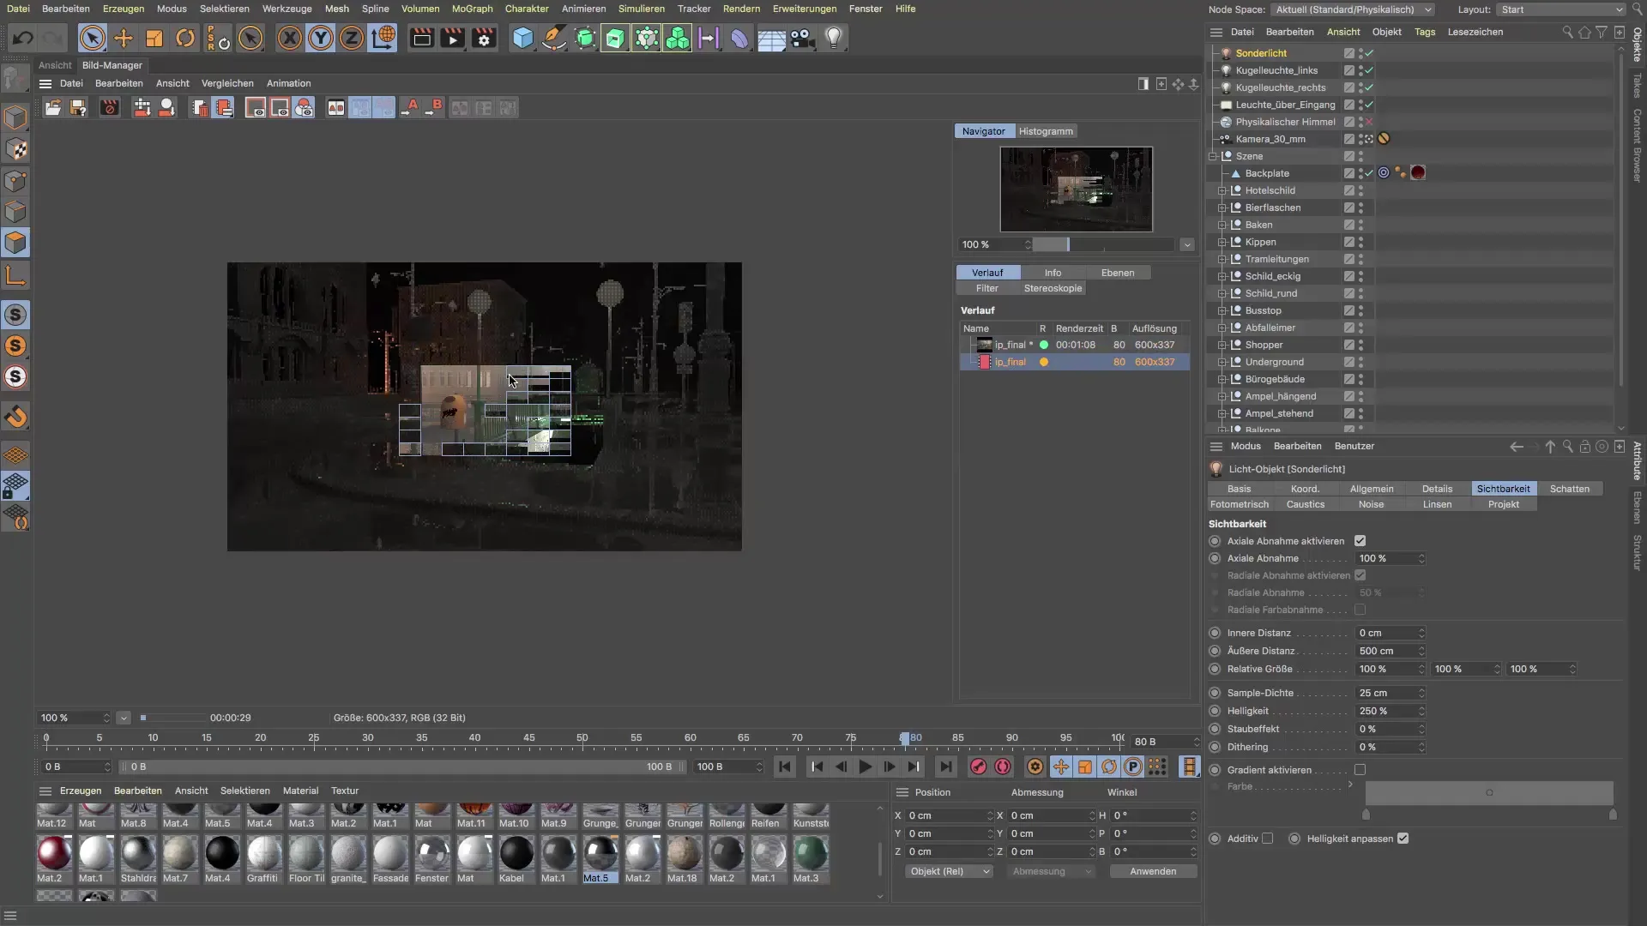The width and height of the screenshot is (1647, 926).
Task: Open the Node Space dropdown
Action: tap(1353, 9)
